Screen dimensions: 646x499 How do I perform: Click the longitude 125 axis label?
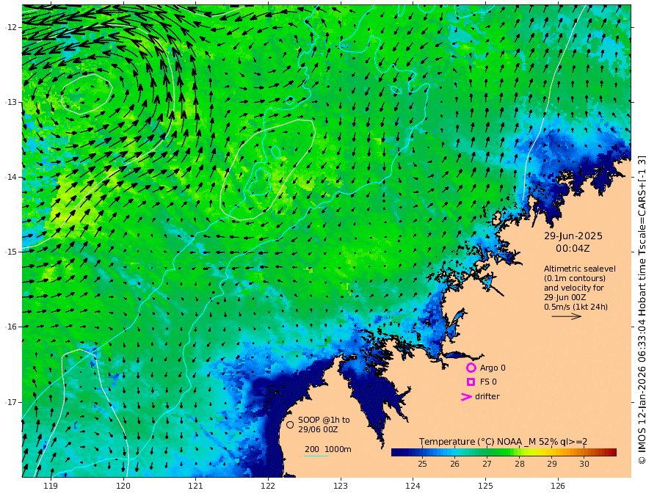485,487
